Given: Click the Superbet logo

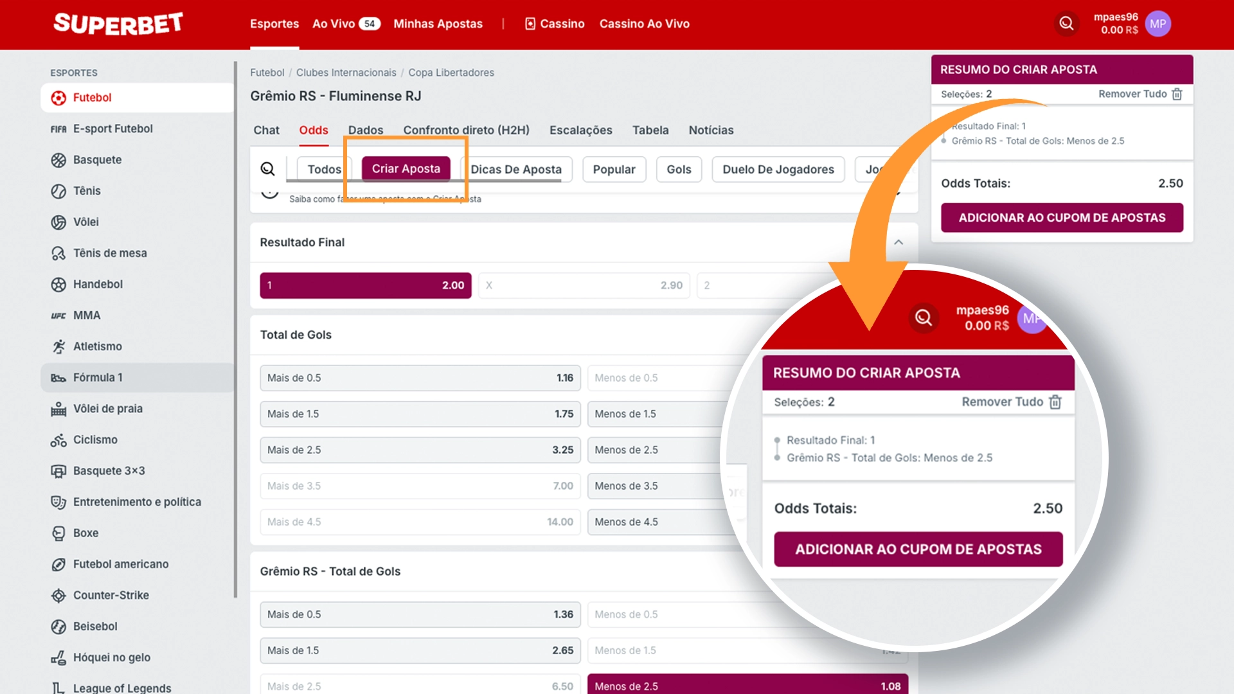Looking at the screenshot, I should point(118,24).
